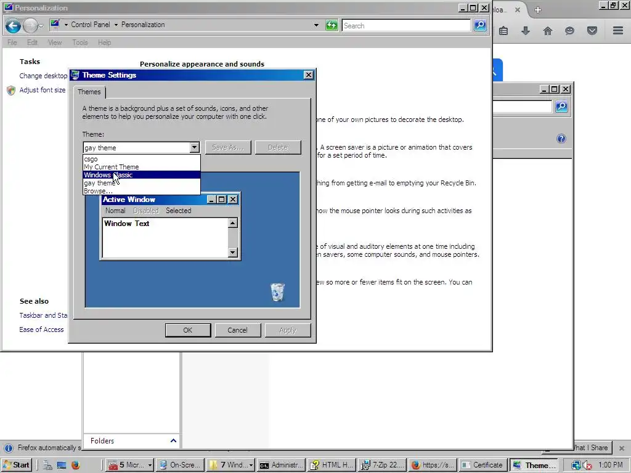Refresh the Personalization window
Image resolution: width=631 pixels, height=473 pixels.
[332, 25]
